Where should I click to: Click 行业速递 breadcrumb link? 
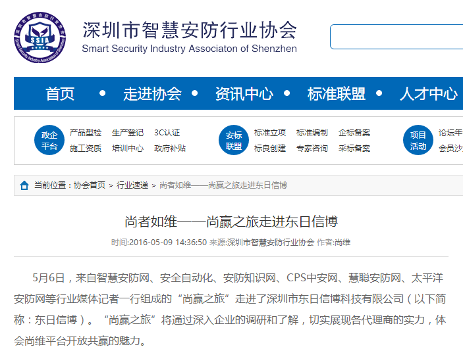coord(132,185)
